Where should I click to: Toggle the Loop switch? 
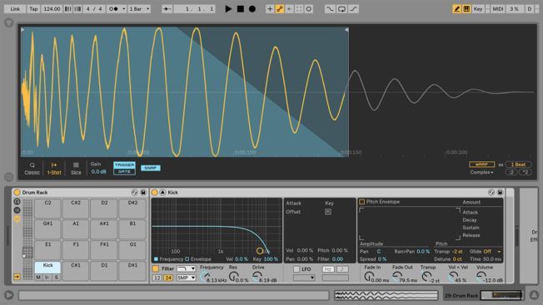pyautogui.click(x=341, y=9)
